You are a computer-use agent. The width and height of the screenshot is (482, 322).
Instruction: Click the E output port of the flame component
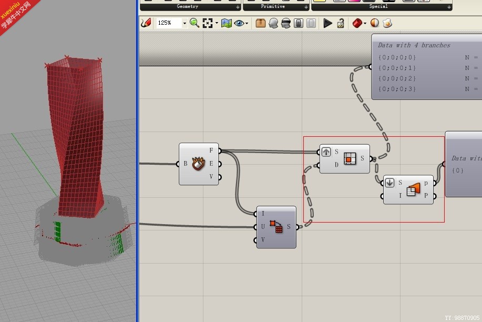(x=219, y=164)
